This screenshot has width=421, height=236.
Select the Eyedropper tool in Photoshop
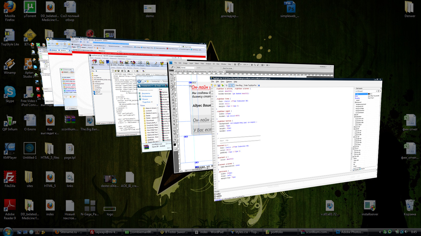point(172,90)
